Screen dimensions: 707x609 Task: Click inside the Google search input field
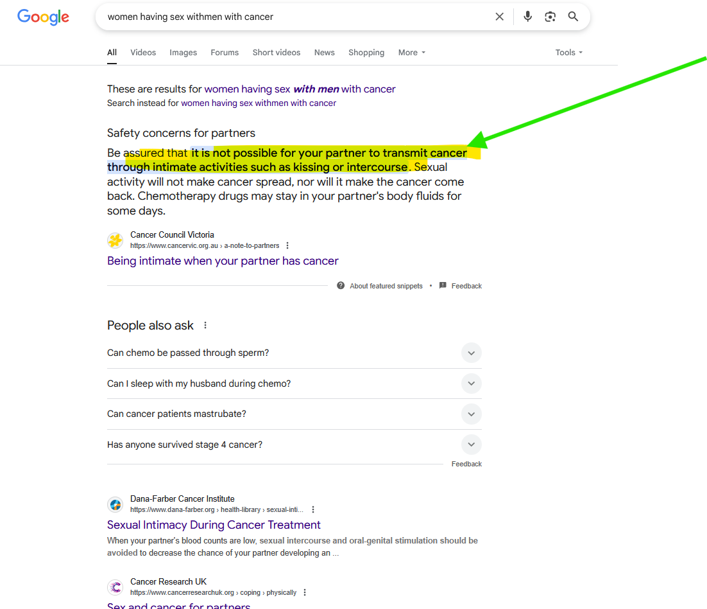298,17
